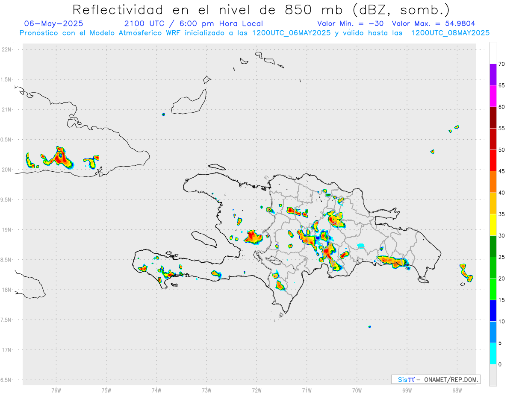Screen dimensions: 513x396
Task: Click the magenta 60–65 dBZ color band
Action: click(493, 96)
